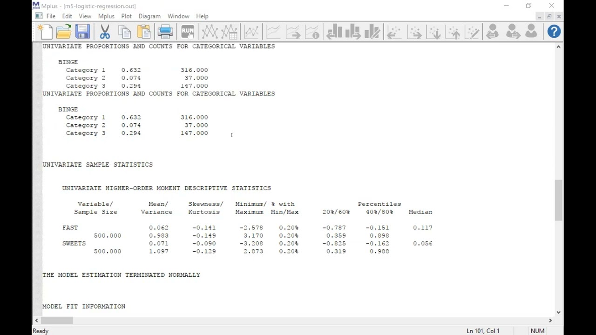
Task: Click the plain line chart icon with axes
Action: click(x=273, y=32)
